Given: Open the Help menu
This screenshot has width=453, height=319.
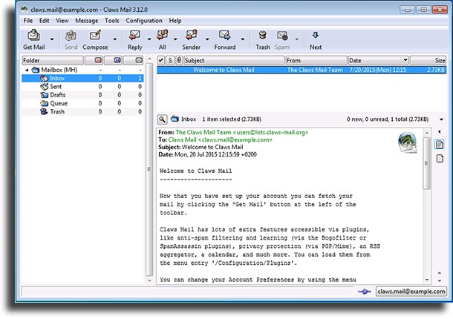Looking at the screenshot, I should coord(175,21).
